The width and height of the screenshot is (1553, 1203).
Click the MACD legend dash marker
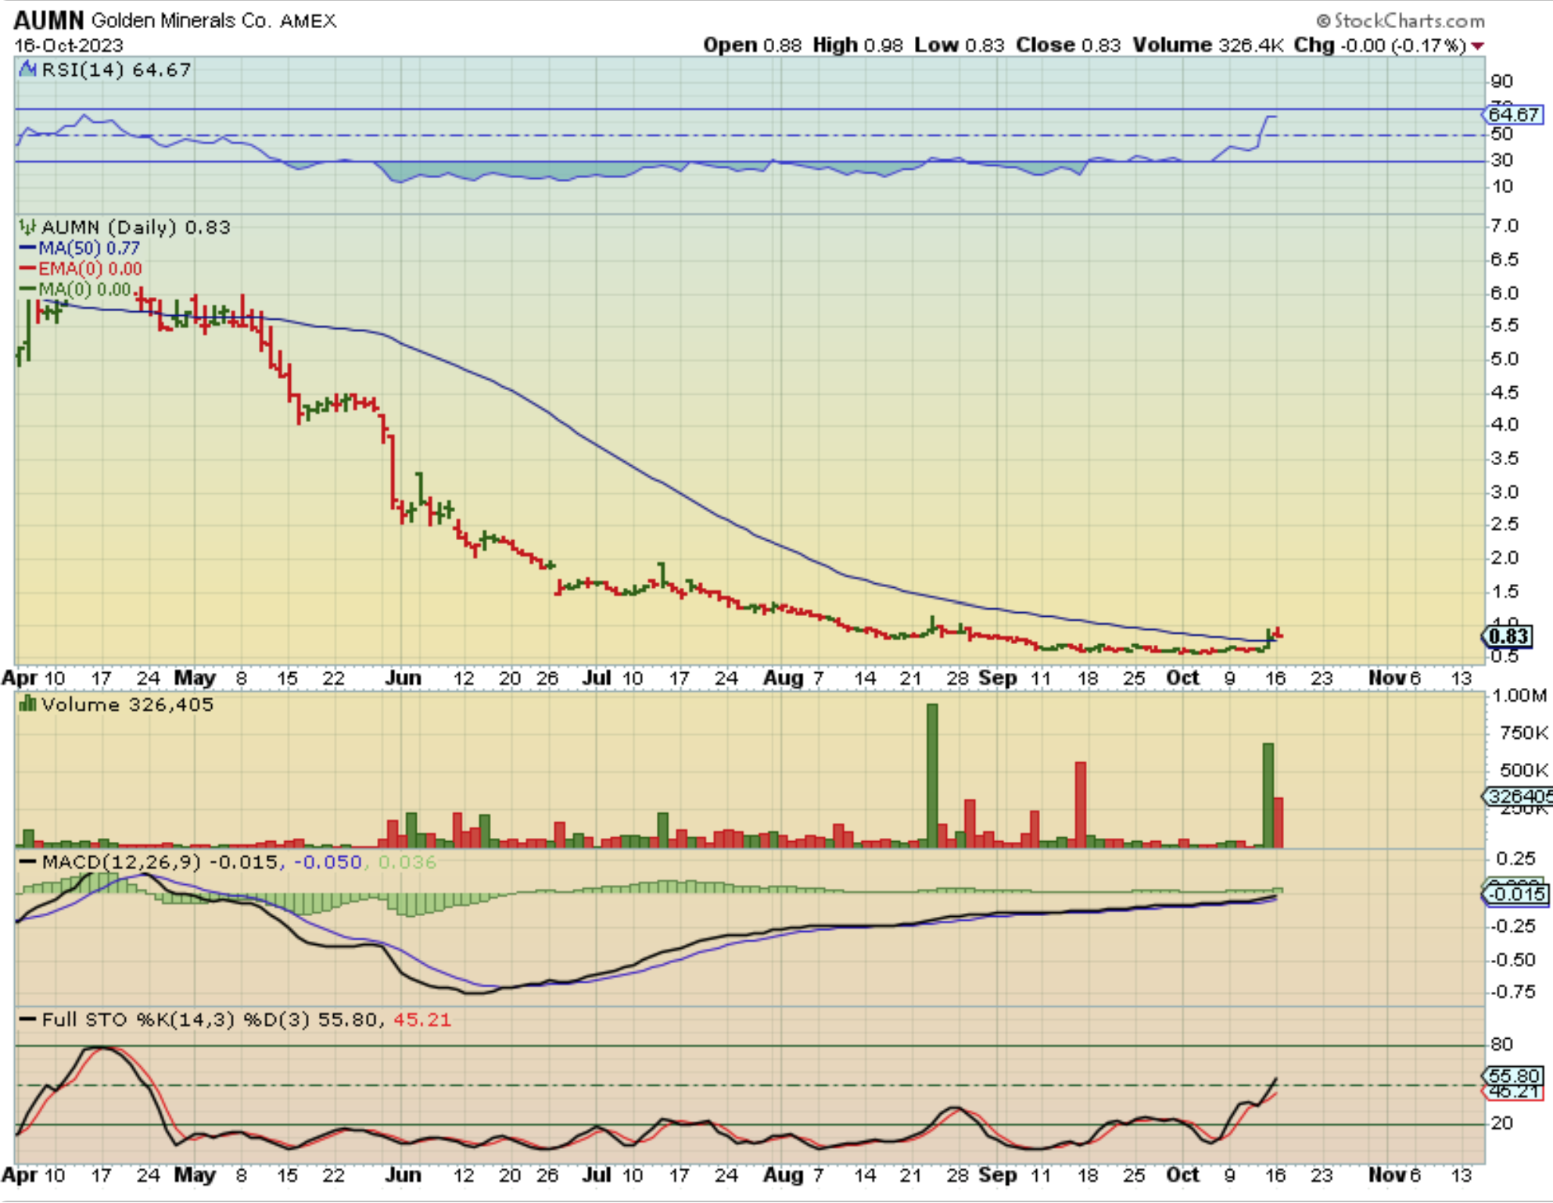point(28,862)
